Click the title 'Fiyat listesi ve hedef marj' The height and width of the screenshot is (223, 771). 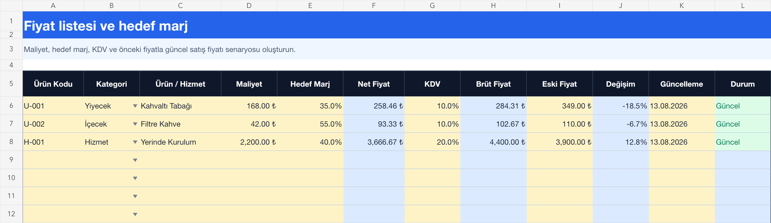[106, 26]
